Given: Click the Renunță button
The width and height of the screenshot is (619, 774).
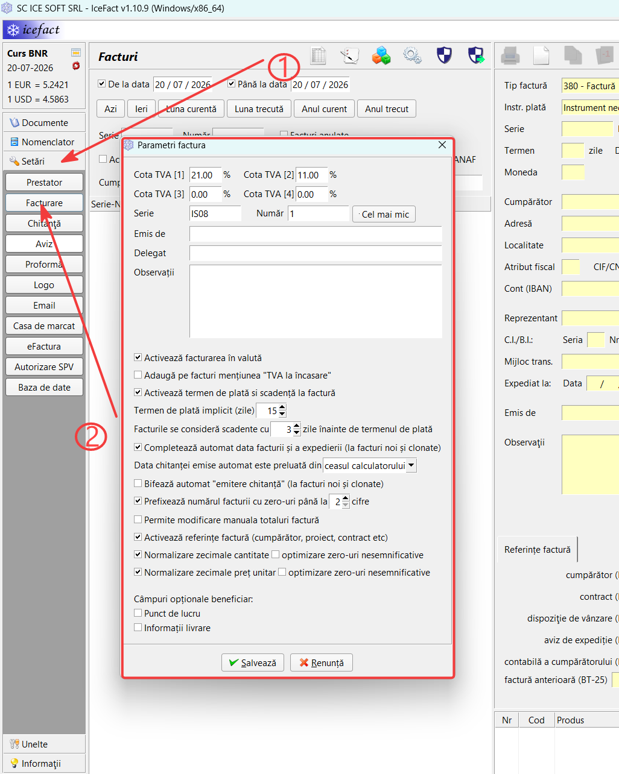Looking at the screenshot, I should click(322, 662).
